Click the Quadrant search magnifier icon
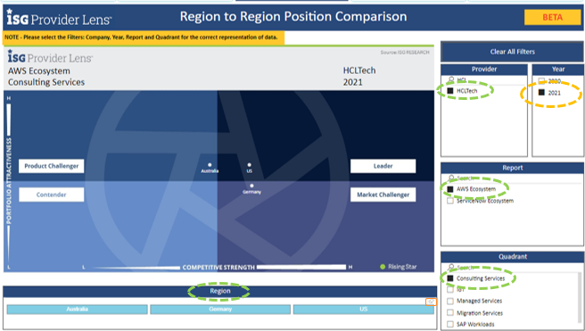This screenshot has height=331, width=585. point(451,267)
